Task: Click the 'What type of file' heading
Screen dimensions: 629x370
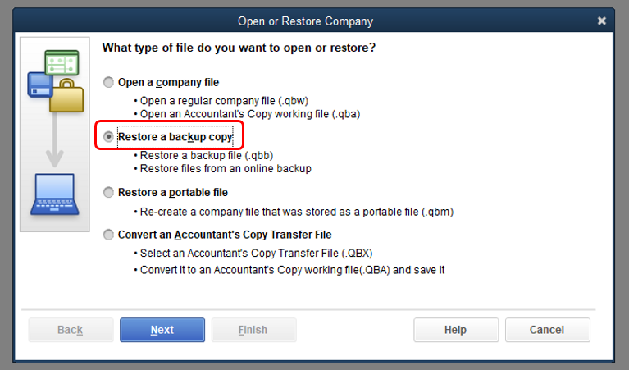Action: pos(239,48)
